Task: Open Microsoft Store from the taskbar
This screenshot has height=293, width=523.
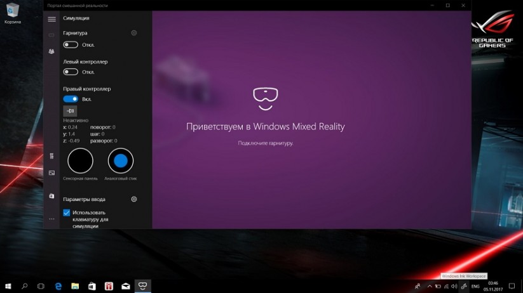Action: tap(92, 286)
